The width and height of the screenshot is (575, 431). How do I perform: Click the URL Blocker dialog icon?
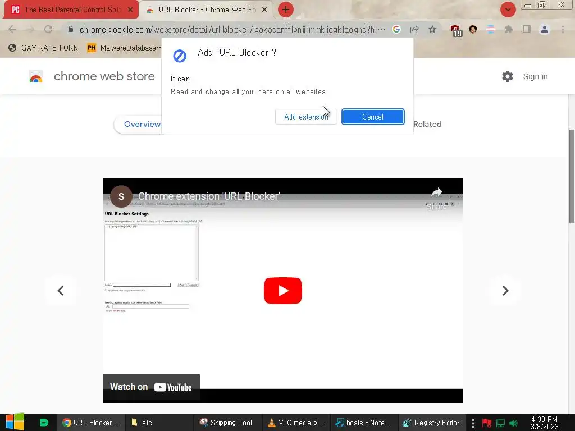coord(180,56)
